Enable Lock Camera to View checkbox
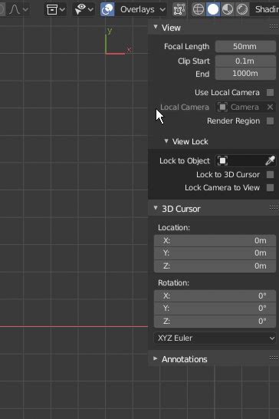Image resolution: width=279 pixels, height=419 pixels. (x=271, y=187)
